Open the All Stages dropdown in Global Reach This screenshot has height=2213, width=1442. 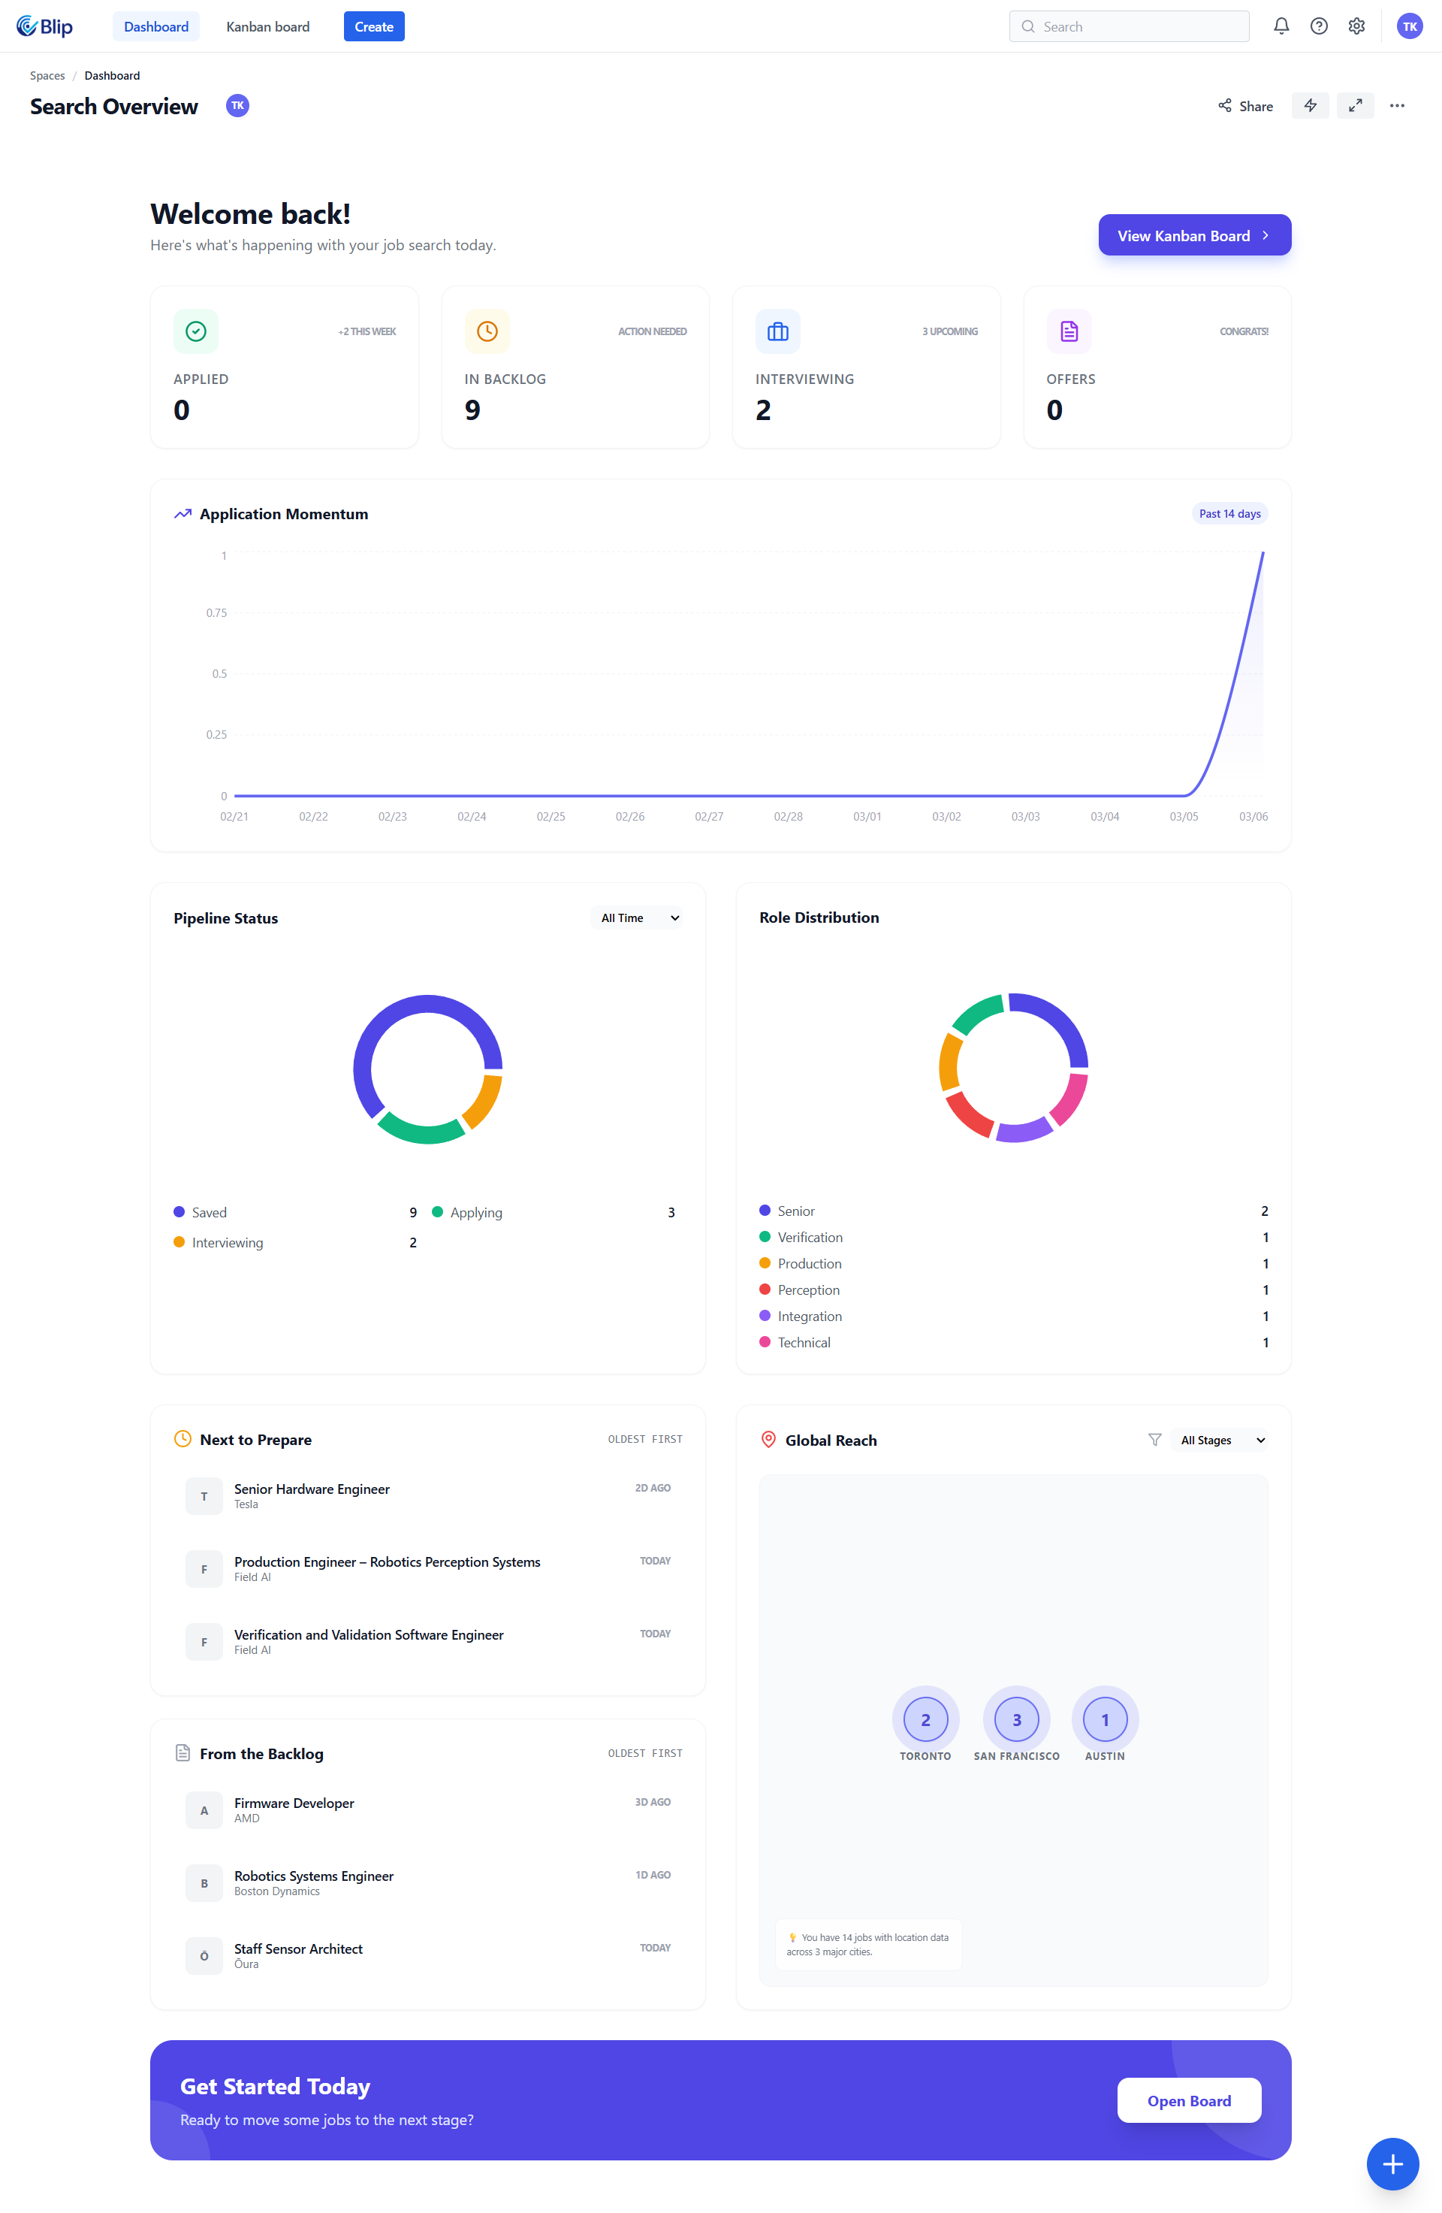pyautogui.click(x=1219, y=1439)
